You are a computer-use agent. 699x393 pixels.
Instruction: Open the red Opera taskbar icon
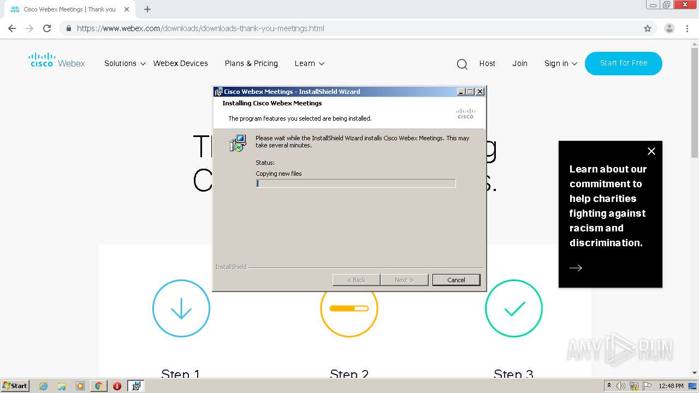tap(117, 386)
